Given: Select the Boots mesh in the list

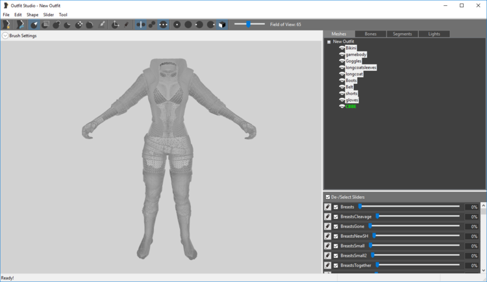Looking at the screenshot, I should pos(351,81).
